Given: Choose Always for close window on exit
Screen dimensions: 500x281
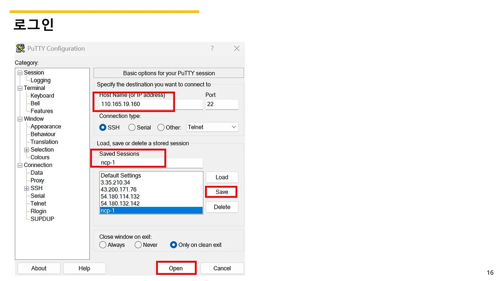Looking at the screenshot, I should tap(103, 245).
